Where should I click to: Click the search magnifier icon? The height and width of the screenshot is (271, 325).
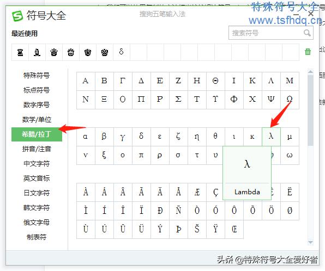click(307, 33)
